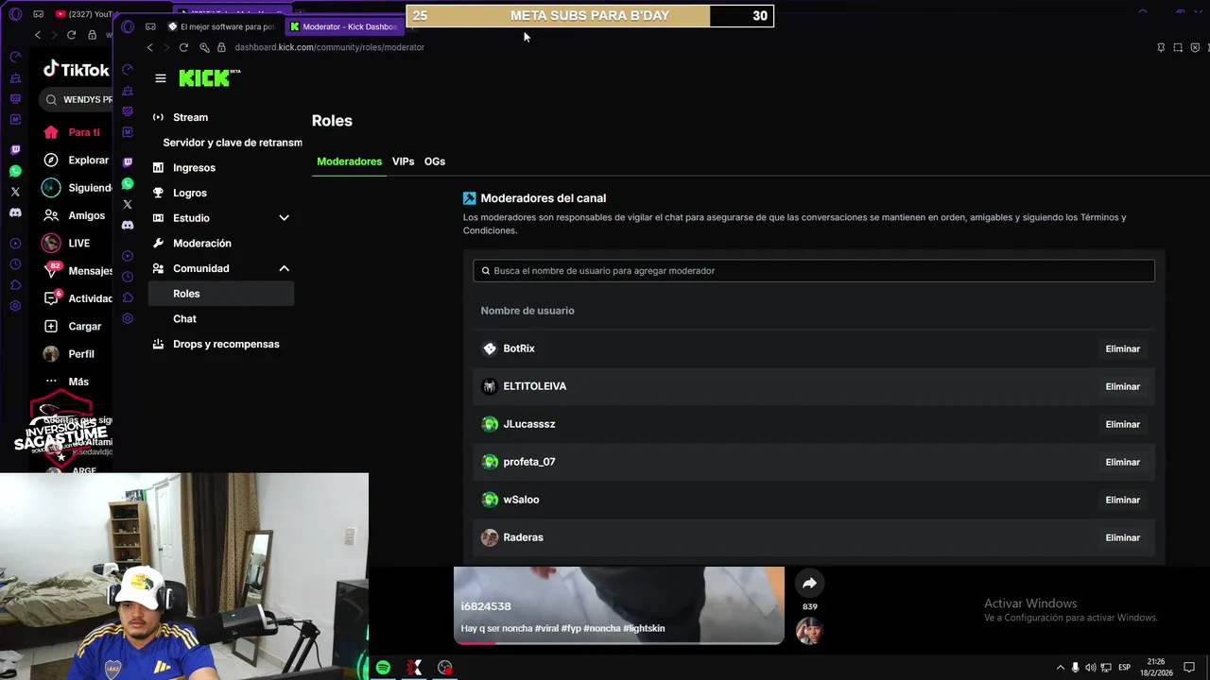Open the Kick app icon in the taskbar
Viewport: 1210px width, 680px height.
tap(414, 668)
